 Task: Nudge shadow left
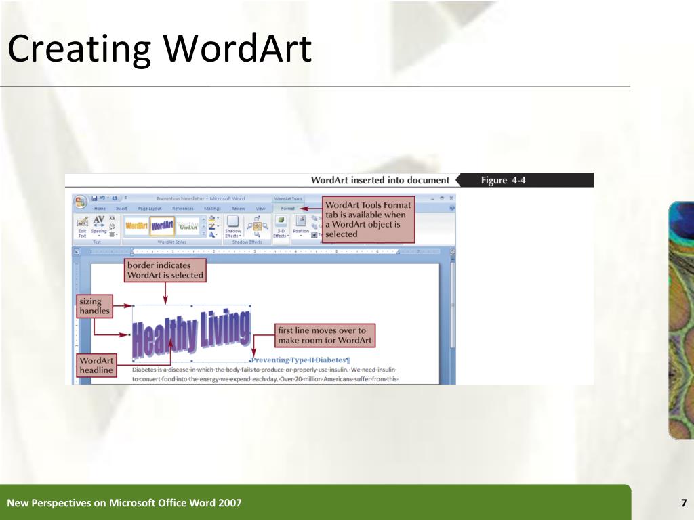point(249,226)
